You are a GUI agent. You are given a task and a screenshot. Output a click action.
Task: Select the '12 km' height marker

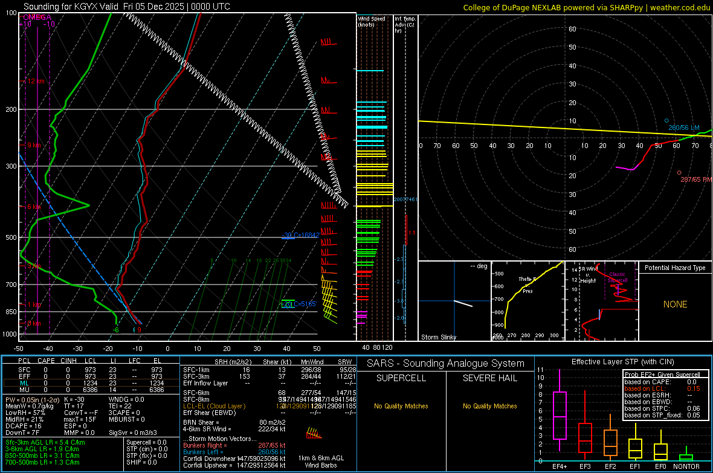click(x=36, y=81)
